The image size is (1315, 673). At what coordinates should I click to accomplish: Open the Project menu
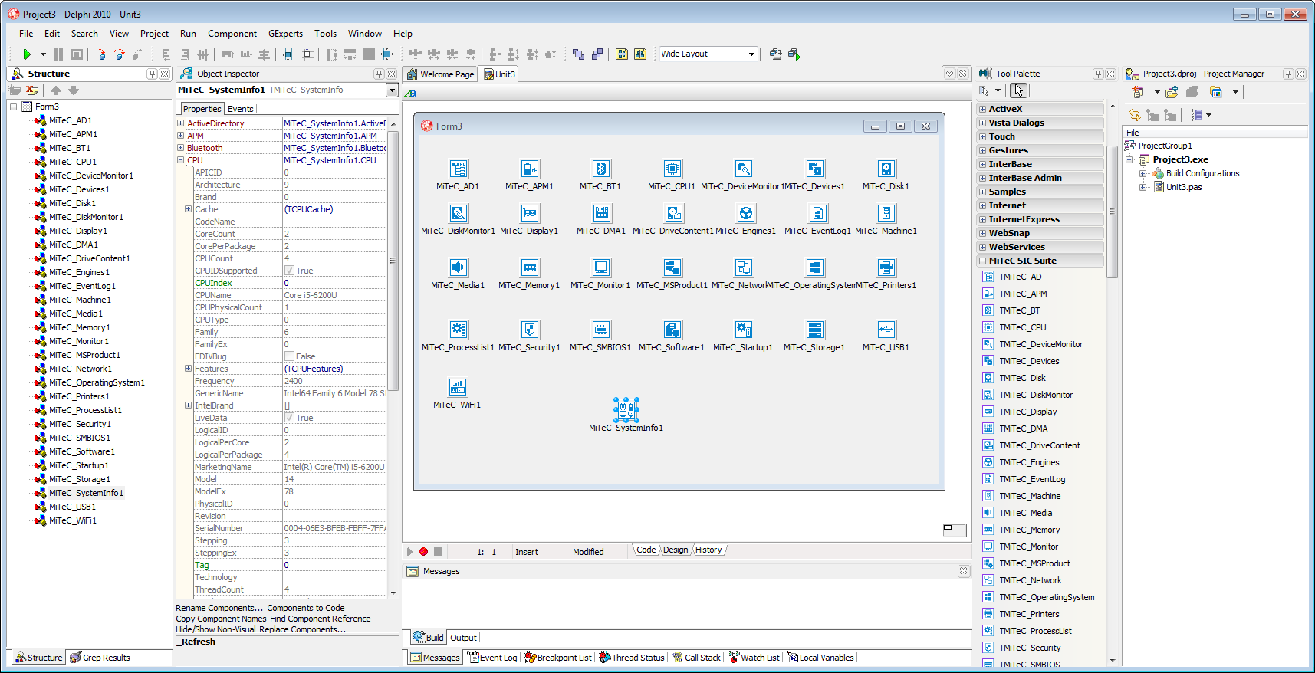point(154,34)
